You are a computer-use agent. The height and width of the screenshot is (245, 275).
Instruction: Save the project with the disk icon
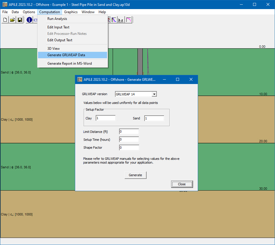coord(20,20)
